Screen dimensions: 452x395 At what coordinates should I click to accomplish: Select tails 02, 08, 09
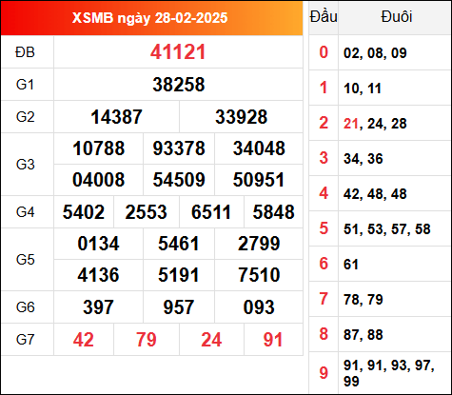(x=375, y=53)
